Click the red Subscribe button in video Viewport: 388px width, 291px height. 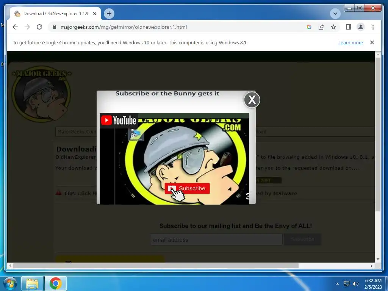point(187,188)
